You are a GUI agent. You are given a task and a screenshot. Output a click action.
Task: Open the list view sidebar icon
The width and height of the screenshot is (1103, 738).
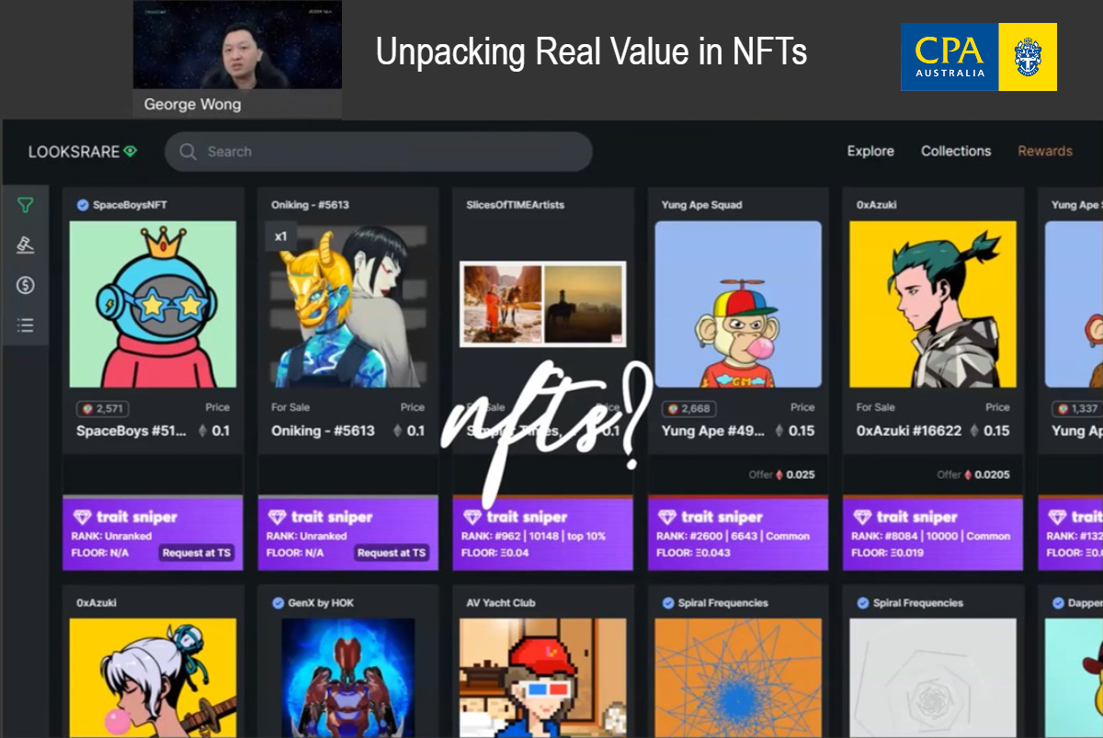25,324
